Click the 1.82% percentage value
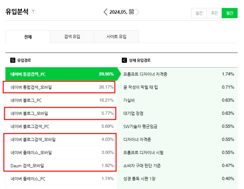Image resolution: width=244 pixels, height=189 pixels. (108, 165)
